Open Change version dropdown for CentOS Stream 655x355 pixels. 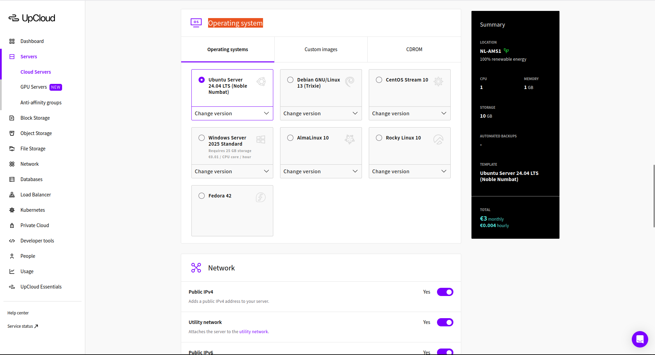(x=409, y=114)
